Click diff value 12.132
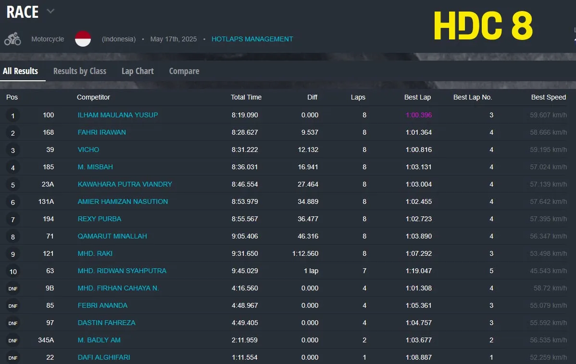The image size is (576, 364). (x=308, y=150)
